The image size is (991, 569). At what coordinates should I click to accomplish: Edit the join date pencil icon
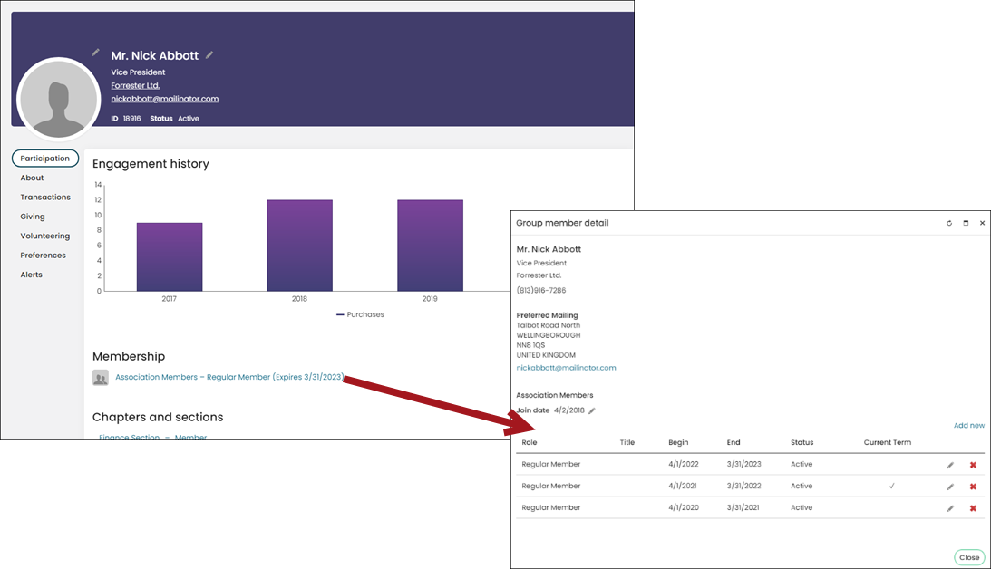pos(592,410)
